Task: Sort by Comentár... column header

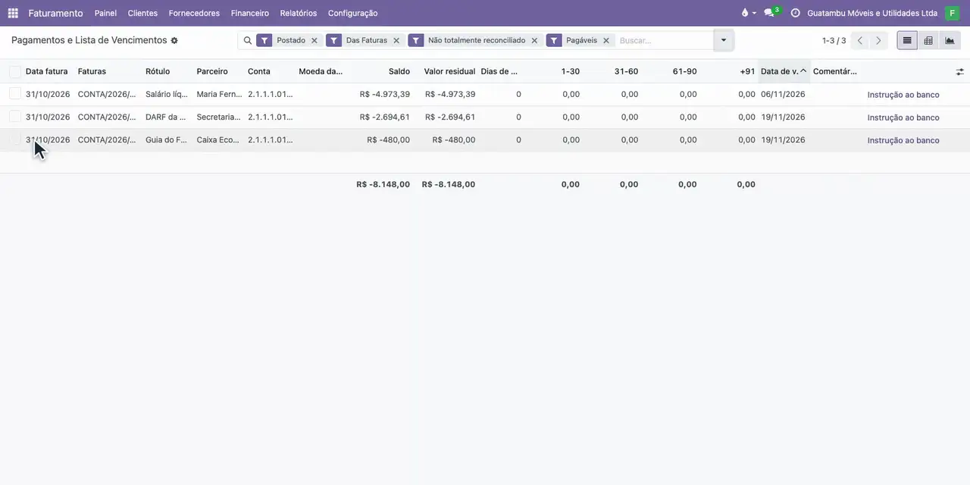Action: tap(835, 71)
